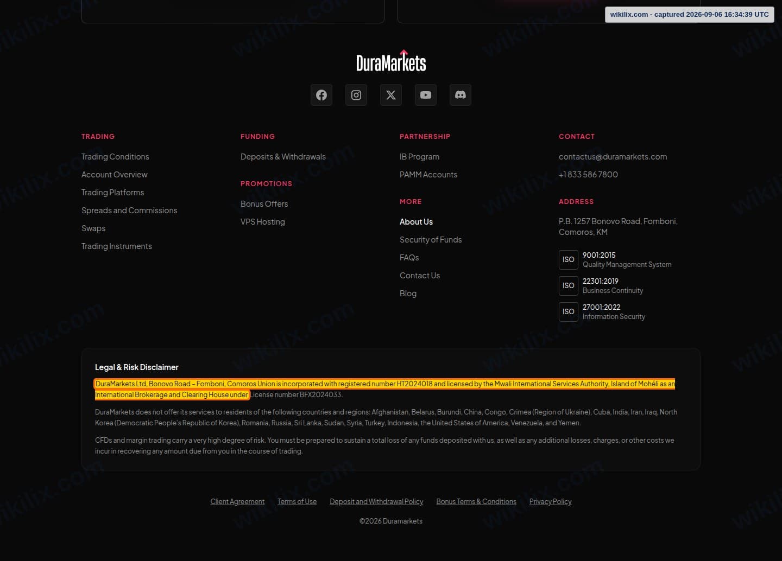The width and height of the screenshot is (782, 561).
Task: Click the Business Continuity label
Action: [613, 291]
